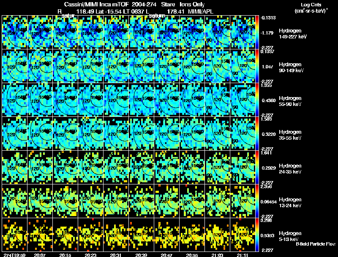
Task: Click the color bar beside Hydrogen 55-90 keV
Action: pyautogui.click(x=257, y=100)
